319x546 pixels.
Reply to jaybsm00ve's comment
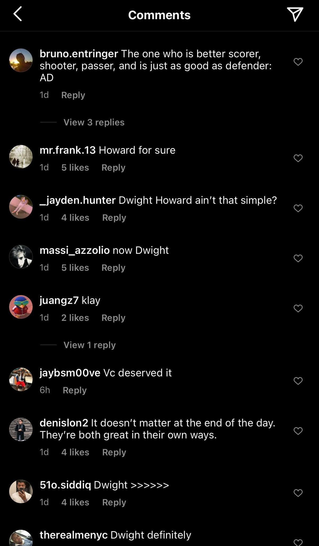[75, 390]
